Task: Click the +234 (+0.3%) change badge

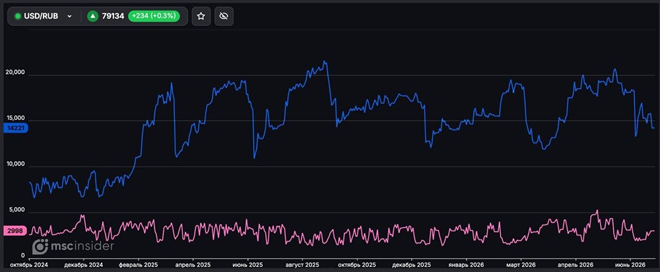Action: (154, 17)
